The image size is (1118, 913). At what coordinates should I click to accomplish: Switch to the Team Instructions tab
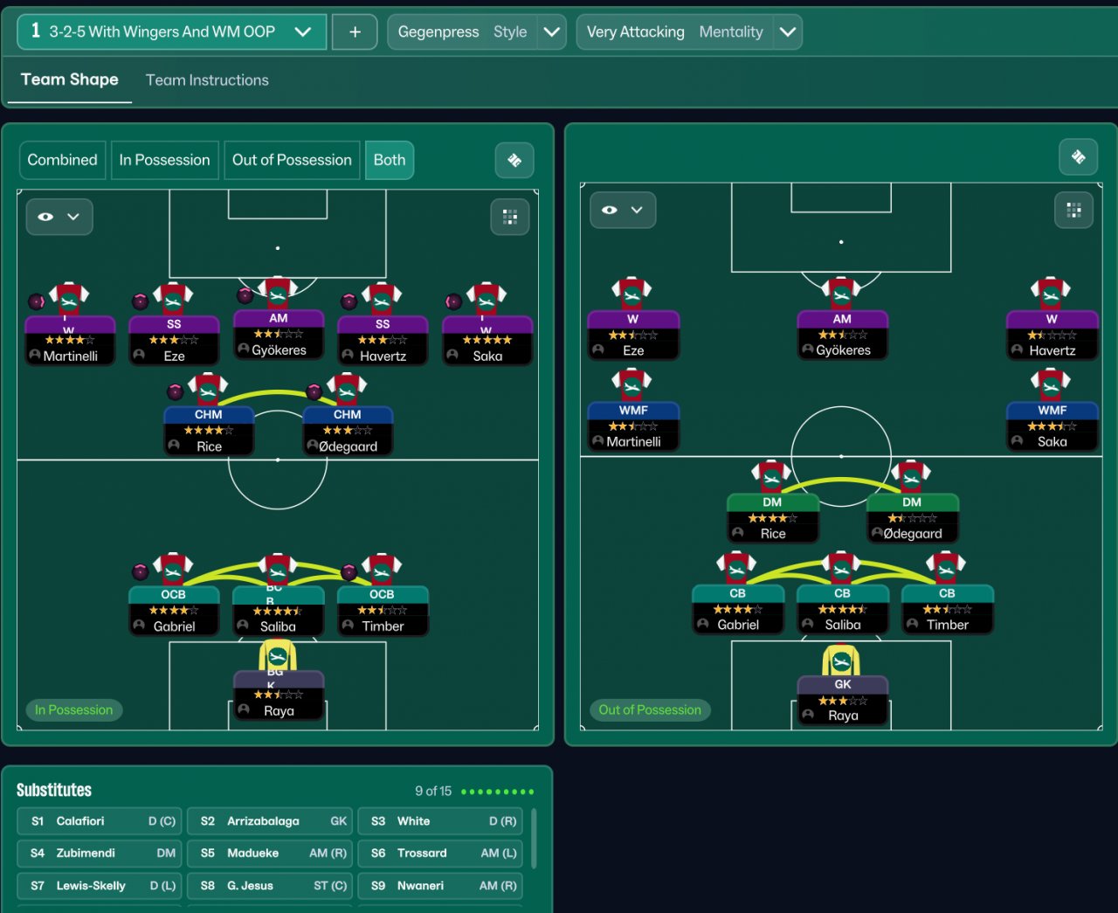coord(207,80)
